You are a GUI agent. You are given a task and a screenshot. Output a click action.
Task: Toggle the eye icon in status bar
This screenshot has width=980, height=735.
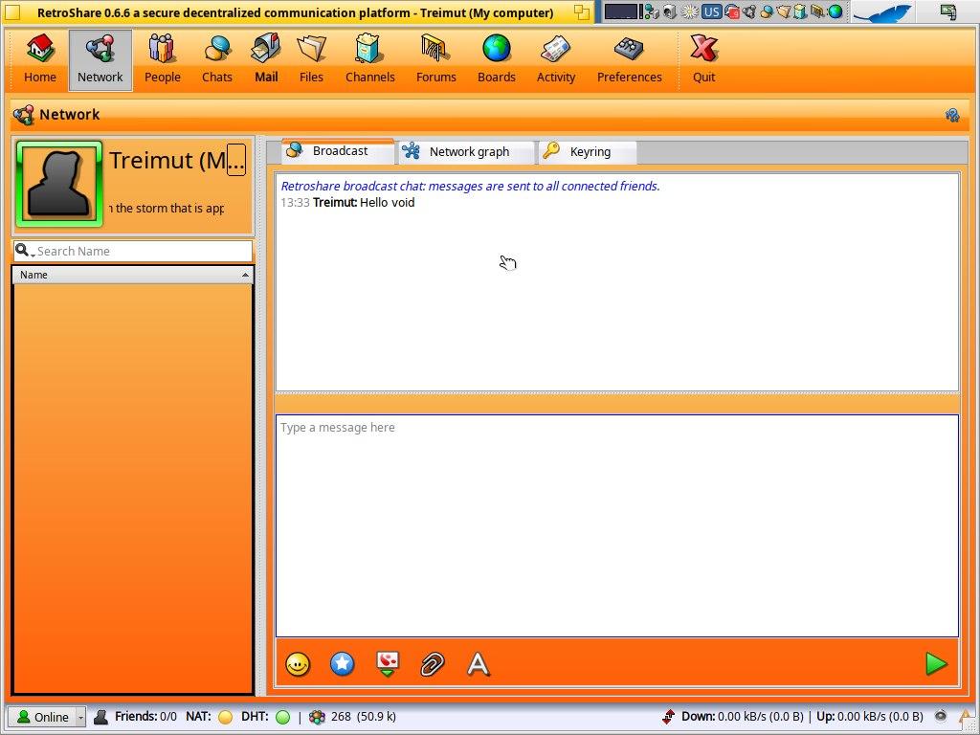pos(941,716)
